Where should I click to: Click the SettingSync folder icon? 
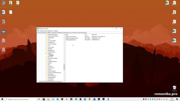tap(47, 74)
